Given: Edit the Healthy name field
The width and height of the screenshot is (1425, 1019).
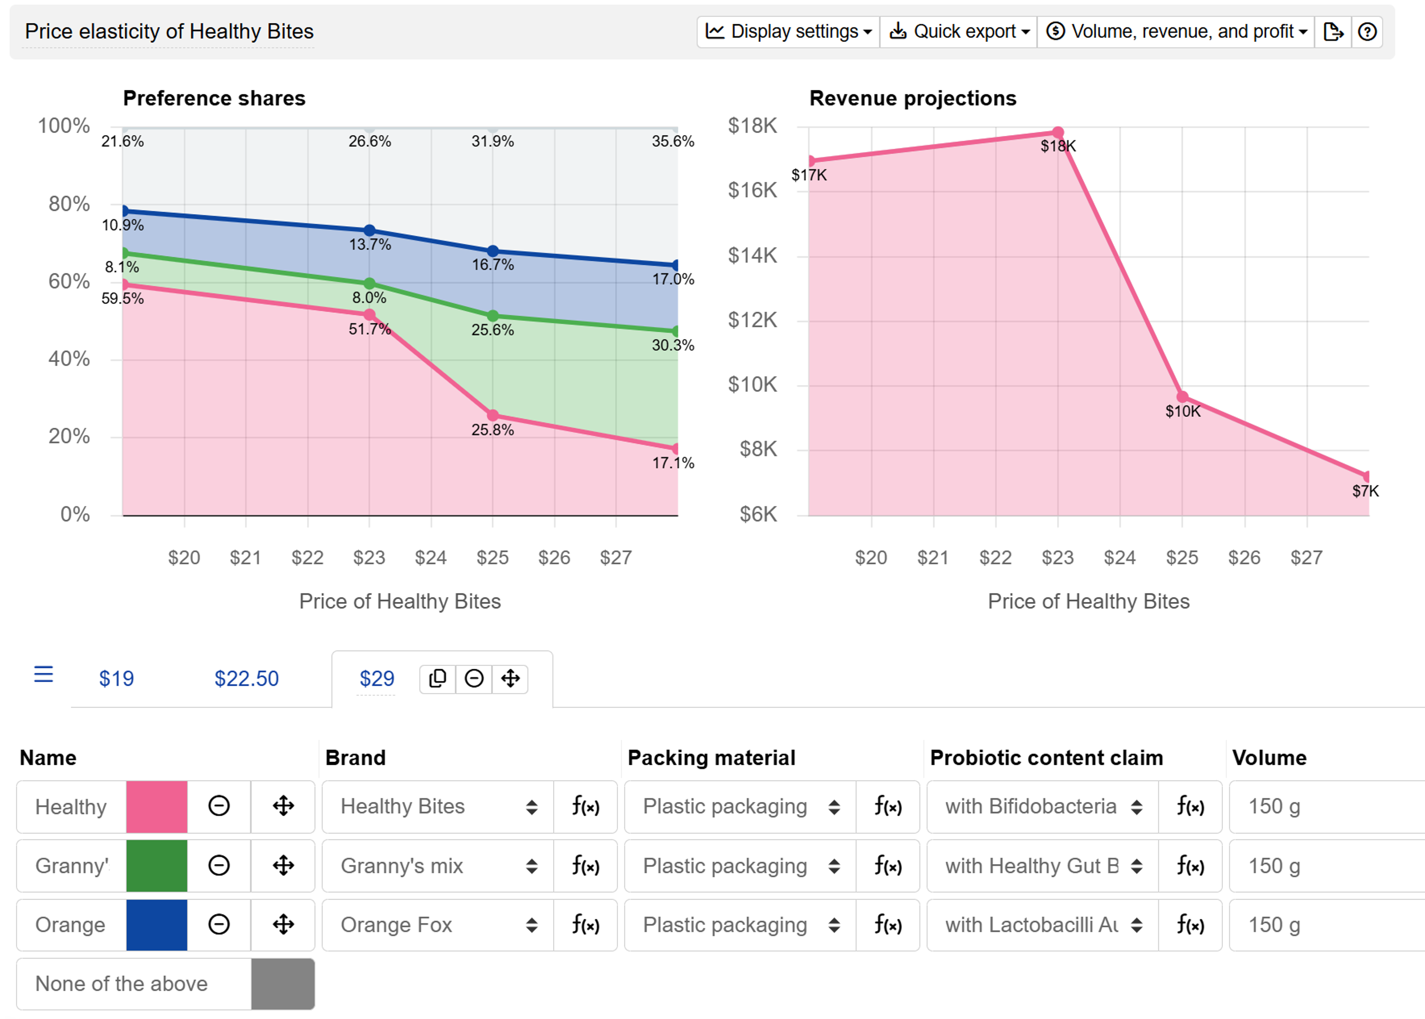Looking at the screenshot, I should click(71, 806).
